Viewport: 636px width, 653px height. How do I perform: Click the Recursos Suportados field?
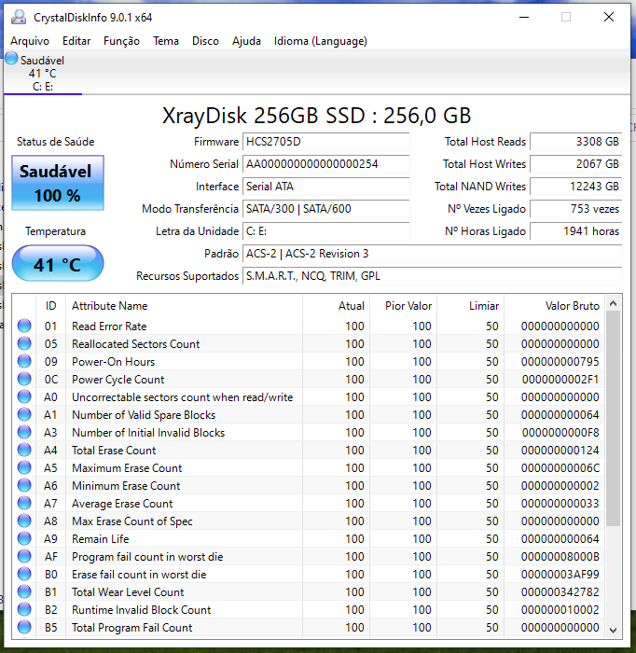(x=433, y=276)
